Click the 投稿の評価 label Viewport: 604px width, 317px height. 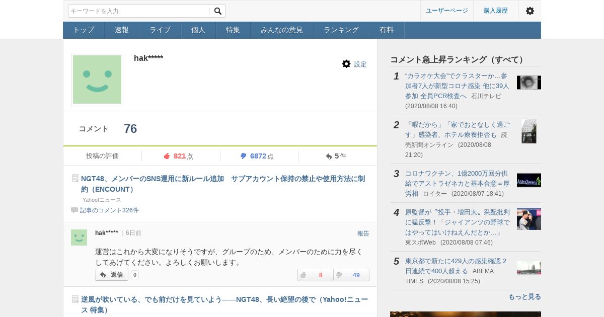pos(102,156)
